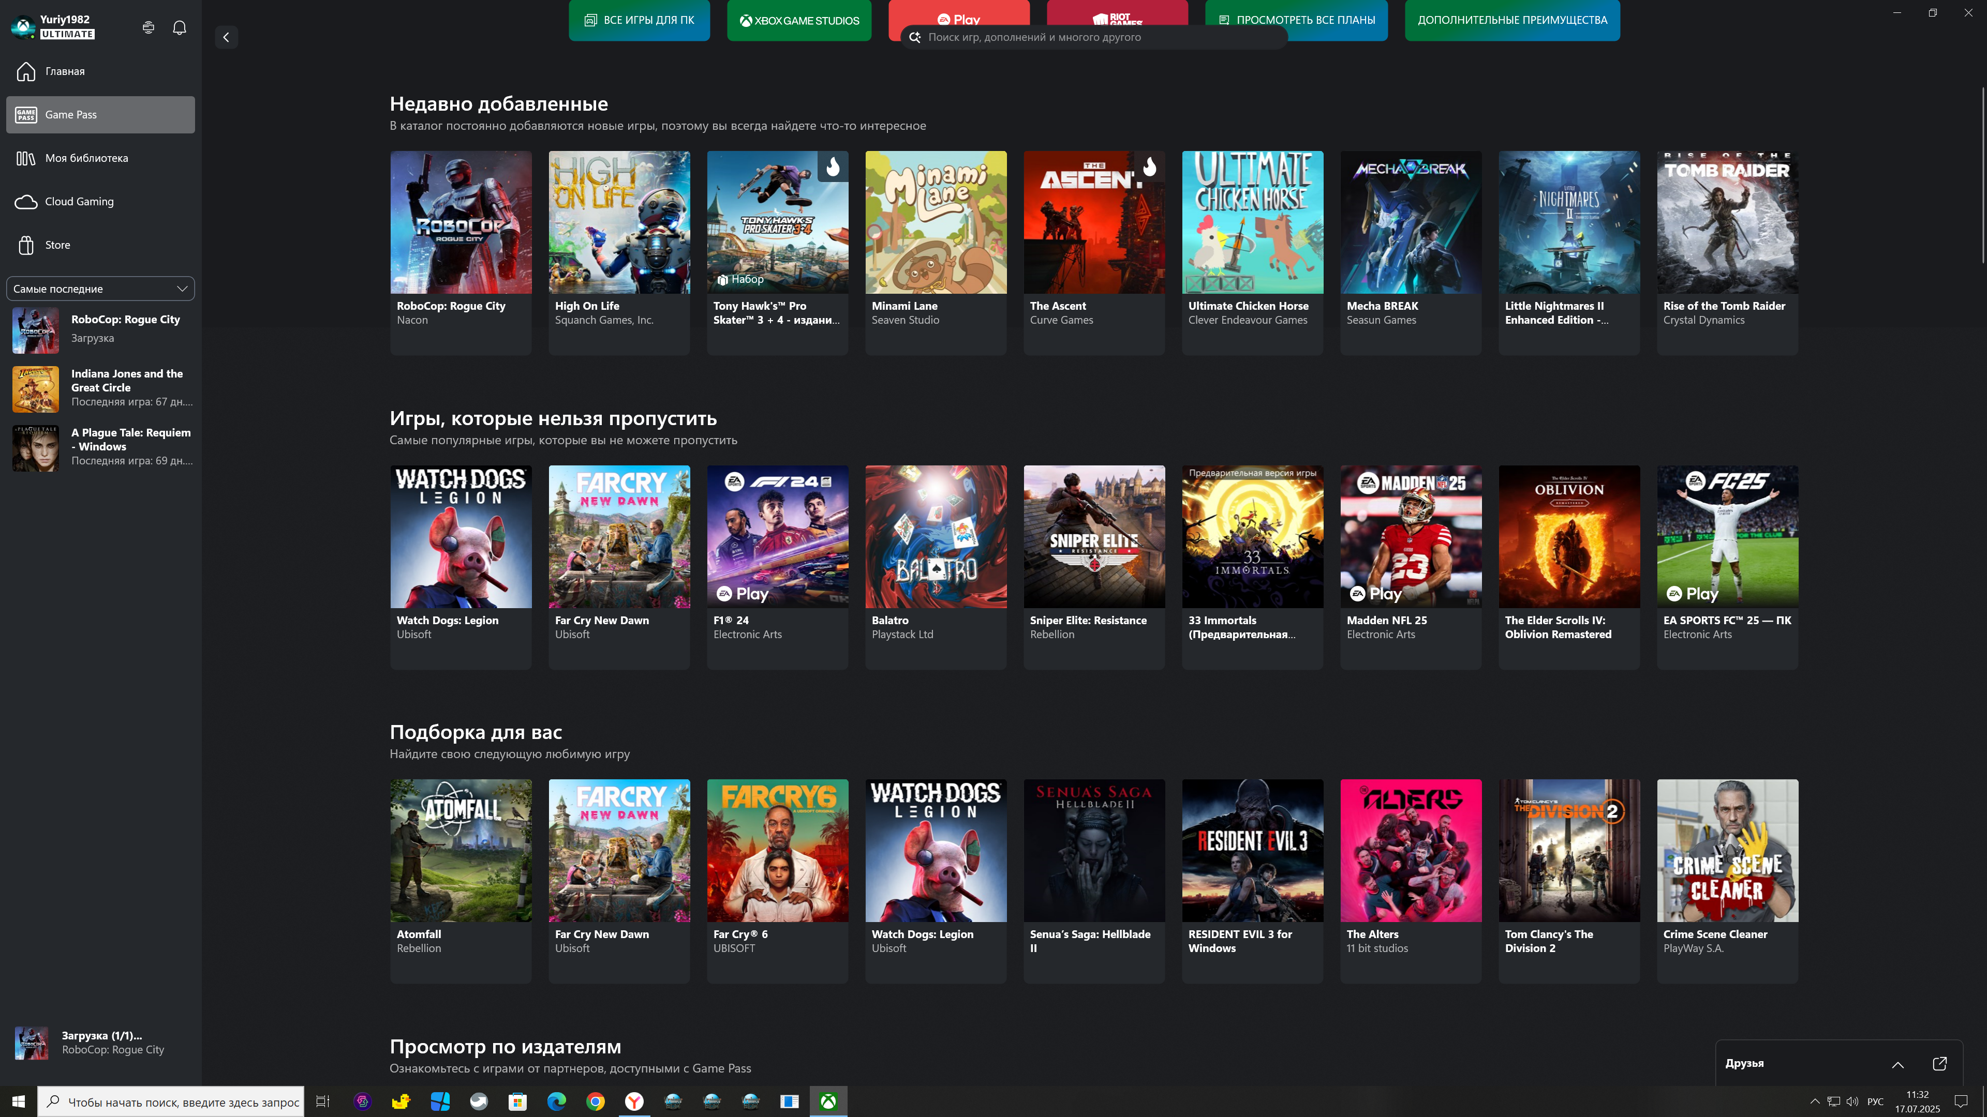1987x1117 pixels.
Task: Open Task View on the taskbar
Action: pyautogui.click(x=323, y=1101)
